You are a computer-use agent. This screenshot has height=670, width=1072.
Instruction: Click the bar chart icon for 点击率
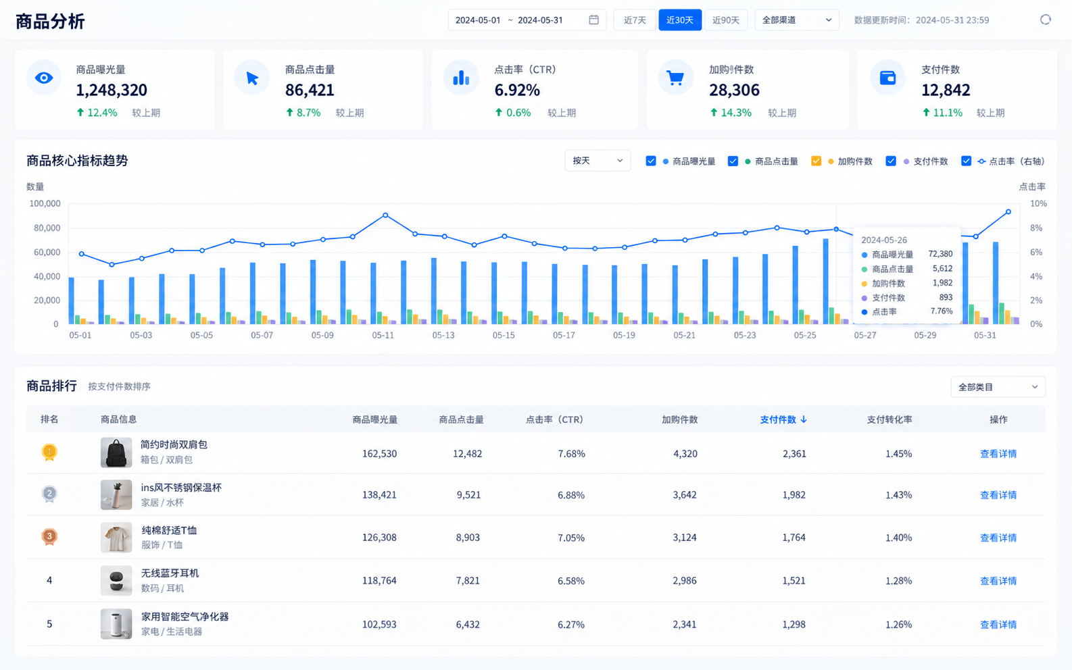tap(461, 78)
